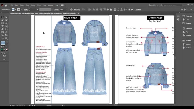The width and height of the screenshot is (194, 109).
Task: Select the Eyedropper tool
Action: coord(6,32)
